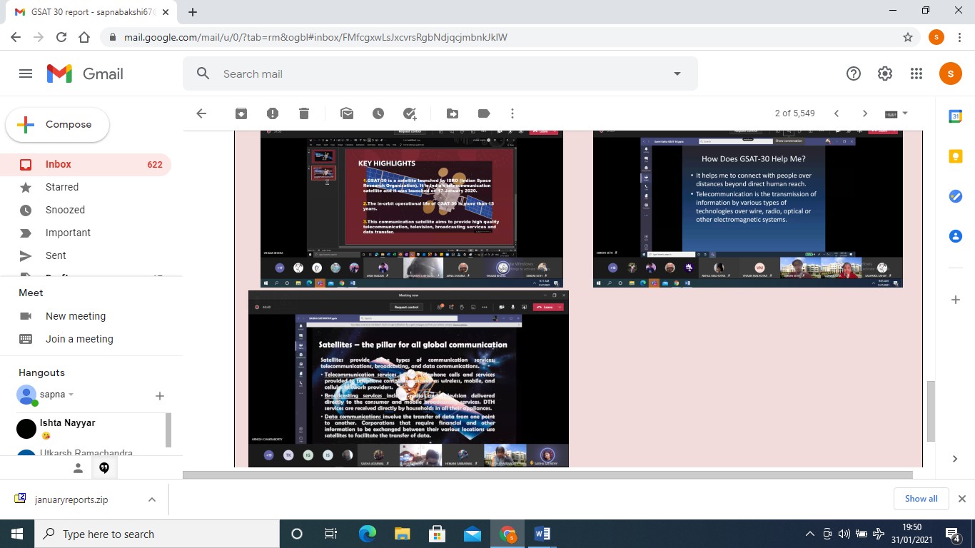
Task: Archive this email
Action: 241,113
